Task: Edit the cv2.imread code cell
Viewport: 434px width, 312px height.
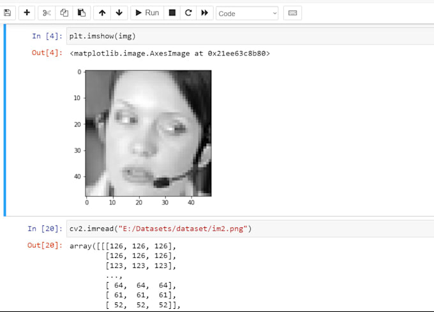Action: pyautogui.click(x=250, y=229)
